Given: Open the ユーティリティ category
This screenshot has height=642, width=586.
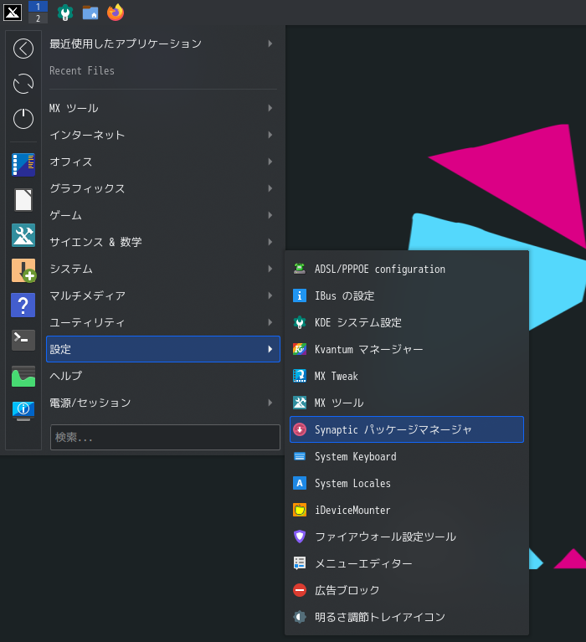Looking at the screenshot, I should tap(163, 322).
